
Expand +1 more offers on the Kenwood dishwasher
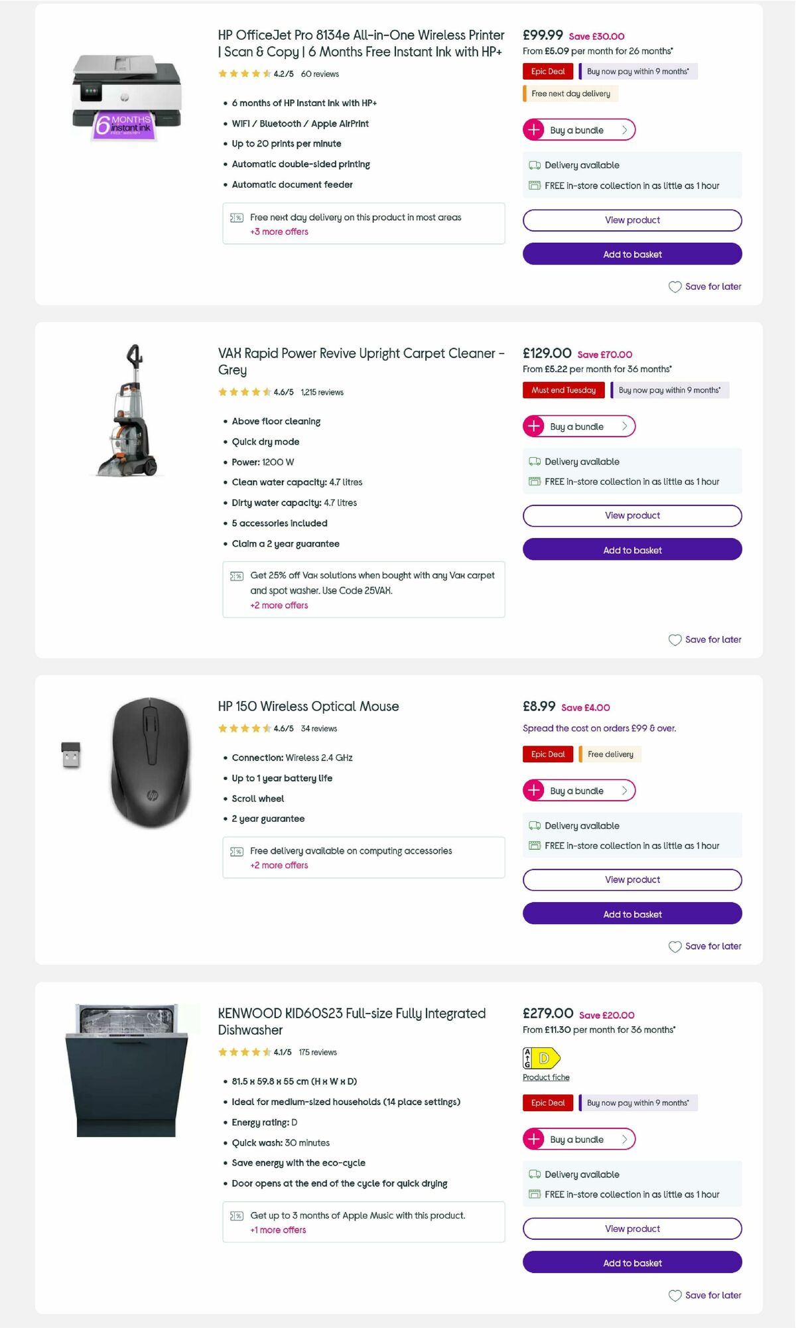tap(277, 1230)
